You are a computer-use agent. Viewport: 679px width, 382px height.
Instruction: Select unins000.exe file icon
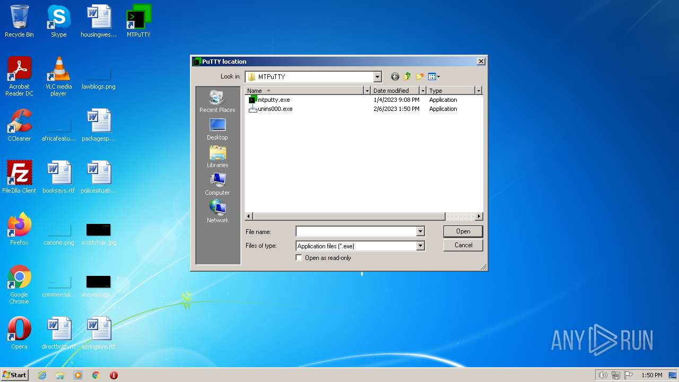coord(253,109)
